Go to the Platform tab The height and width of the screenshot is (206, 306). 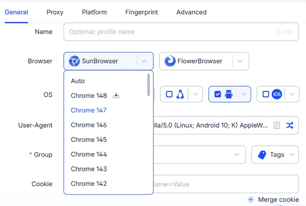[x=94, y=12]
